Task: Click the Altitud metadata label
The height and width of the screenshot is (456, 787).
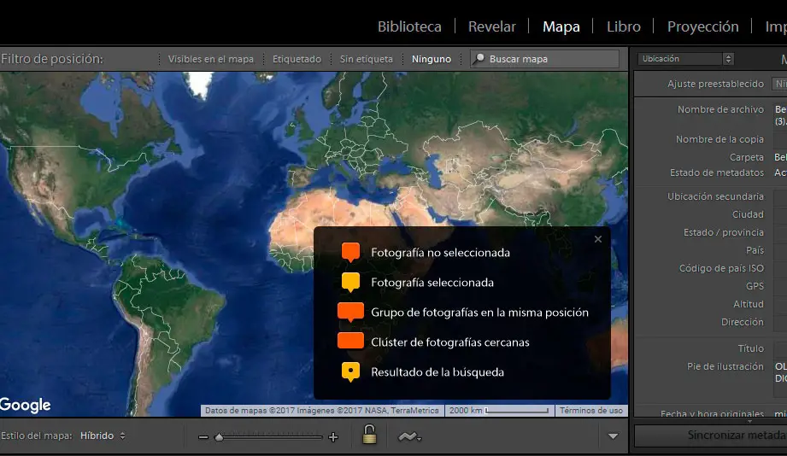Action: (749, 304)
